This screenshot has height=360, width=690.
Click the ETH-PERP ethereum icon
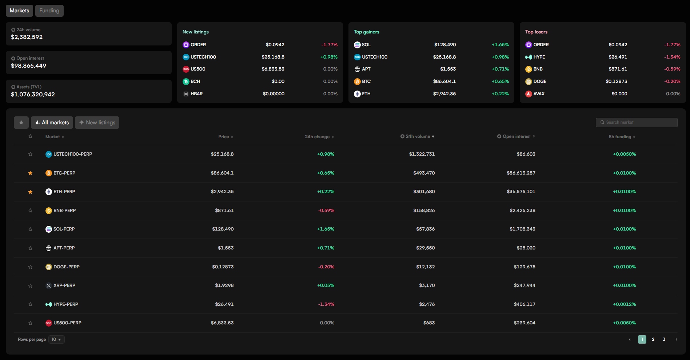click(x=49, y=192)
